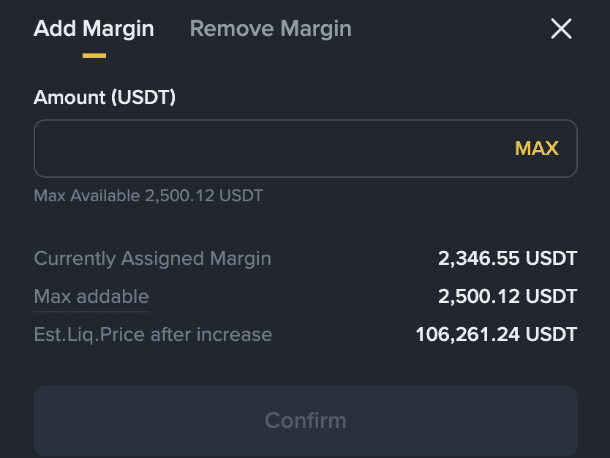Image resolution: width=610 pixels, height=458 pixels.
Task: Click the Amount (USDT) input field
Action: click(271, 149)
